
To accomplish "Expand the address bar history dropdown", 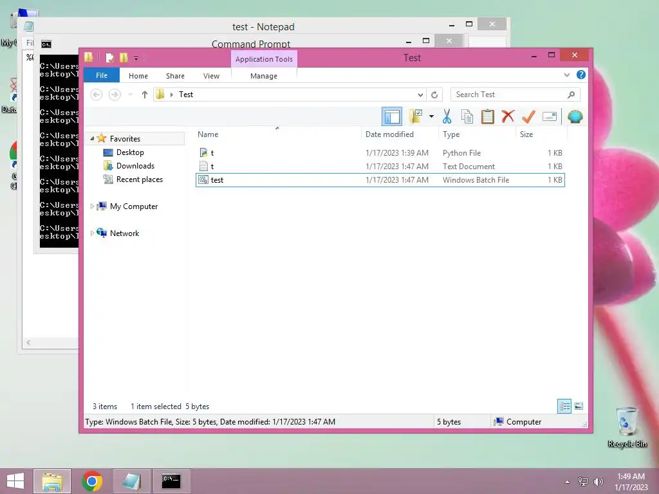I will pyautogui.click(x=420, y=95).
